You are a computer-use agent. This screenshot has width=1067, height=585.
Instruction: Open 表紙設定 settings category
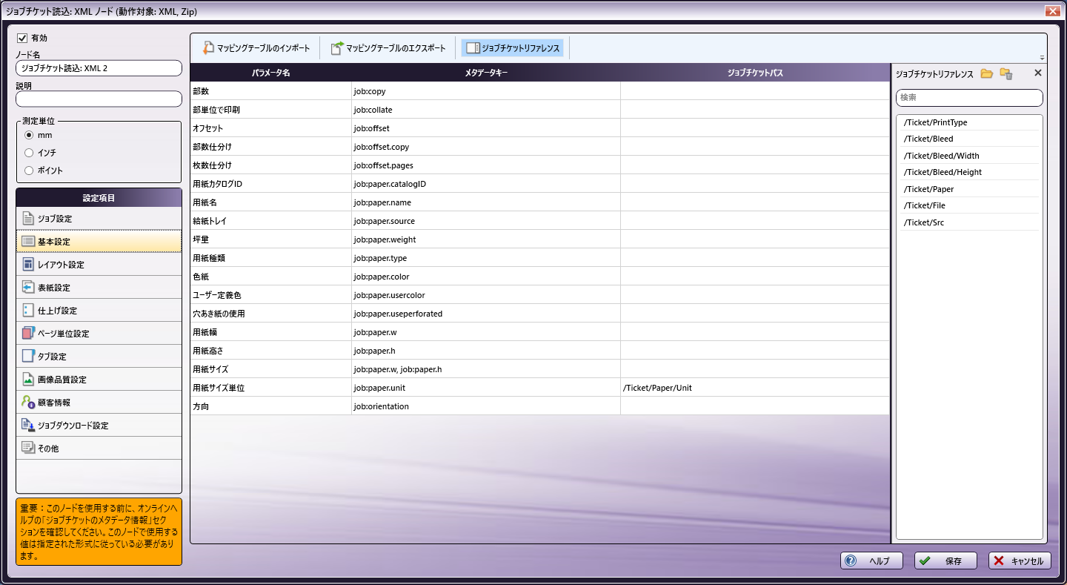[x=99, y=288]
